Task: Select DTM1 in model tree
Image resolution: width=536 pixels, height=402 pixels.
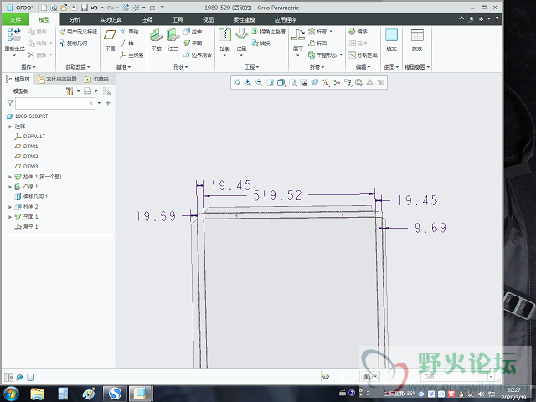Action: (27, 147)
